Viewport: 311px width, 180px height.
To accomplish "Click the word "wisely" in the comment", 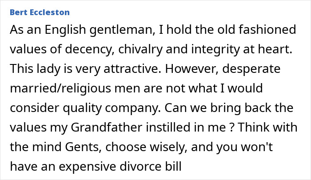I will pos(168,147).
